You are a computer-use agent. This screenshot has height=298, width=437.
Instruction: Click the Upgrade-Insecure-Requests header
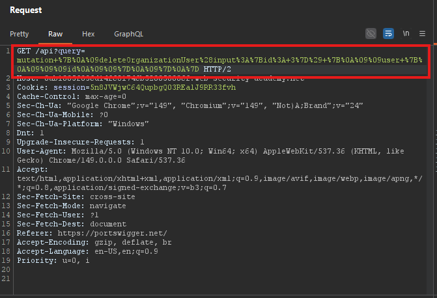point(80,142)
